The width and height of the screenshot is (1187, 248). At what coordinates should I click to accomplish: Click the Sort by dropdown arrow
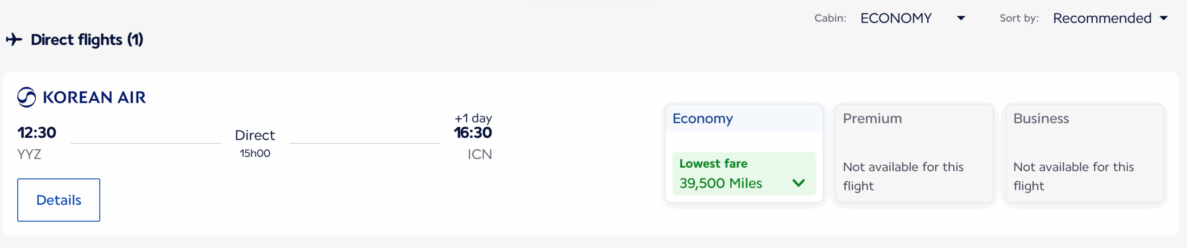pos(1163,18)
